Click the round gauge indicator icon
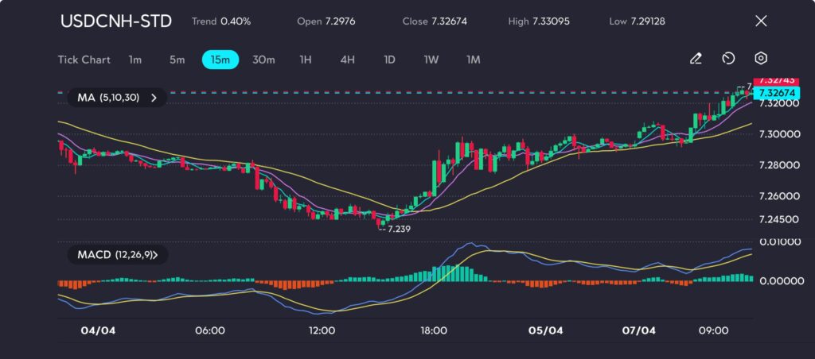 [x=728, y=59]
